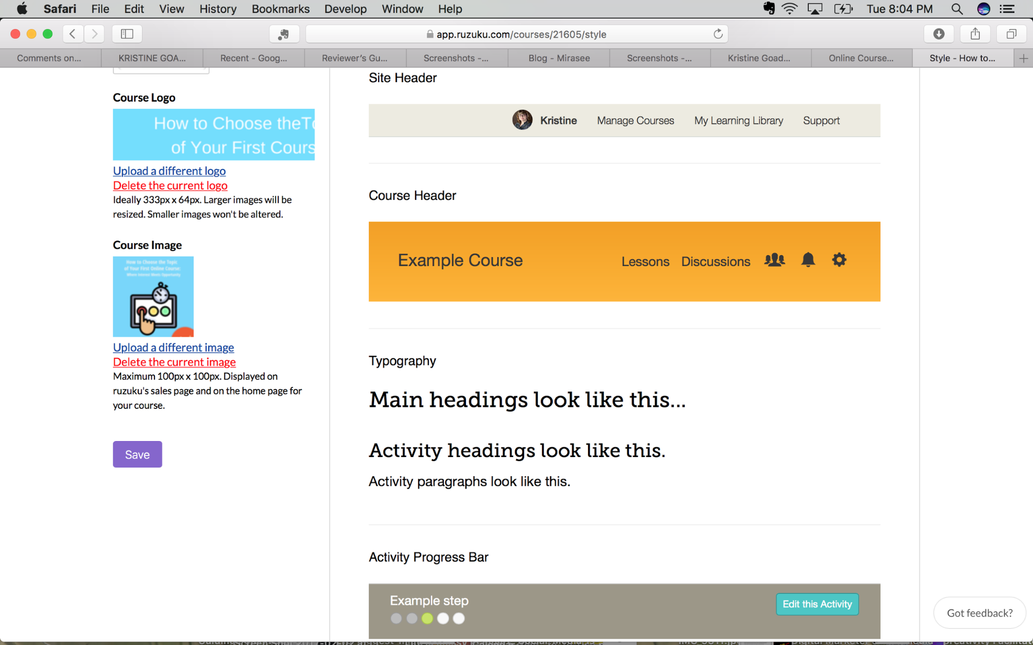1033x645 pixels.
Task: Open the Apple menu
Action: [x=22, y=9]
